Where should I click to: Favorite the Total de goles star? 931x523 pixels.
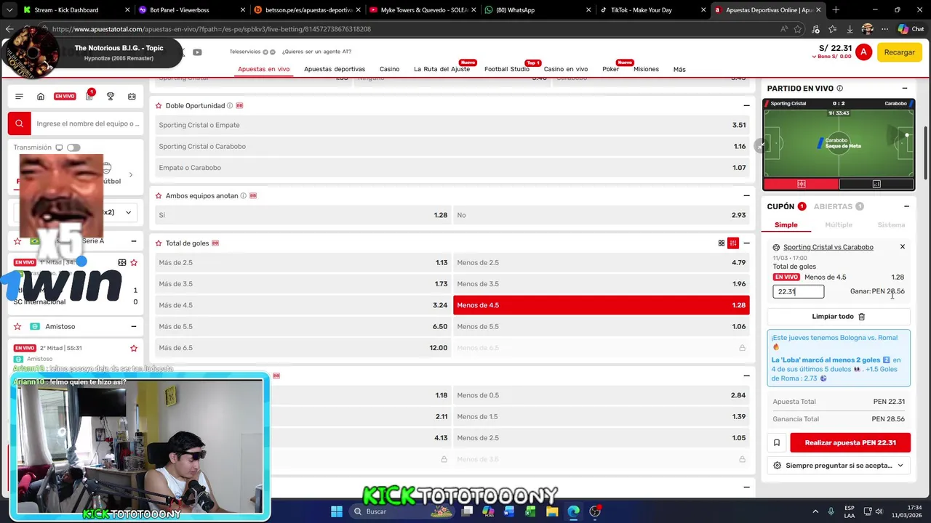coord(159,243)
